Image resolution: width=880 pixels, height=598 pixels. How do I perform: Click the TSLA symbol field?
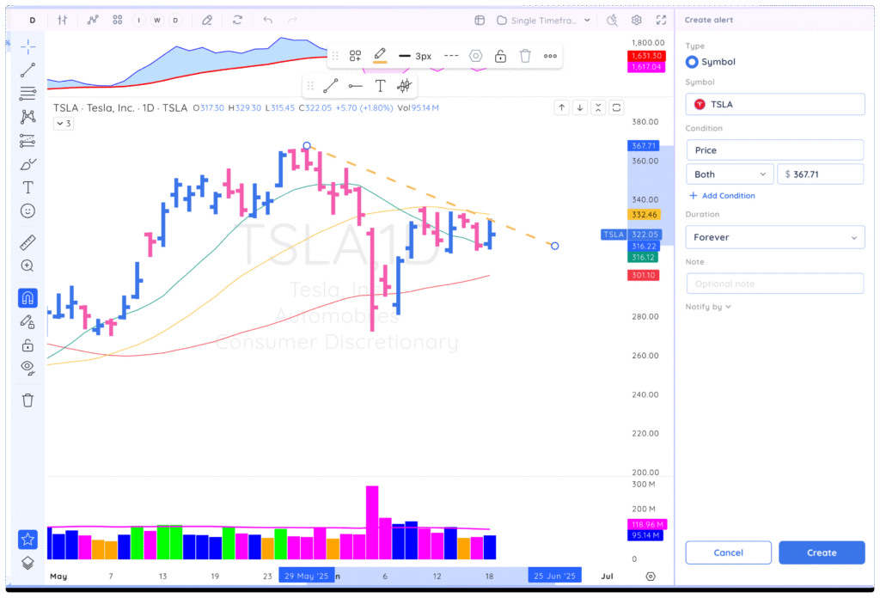click(x=775, y=104)
